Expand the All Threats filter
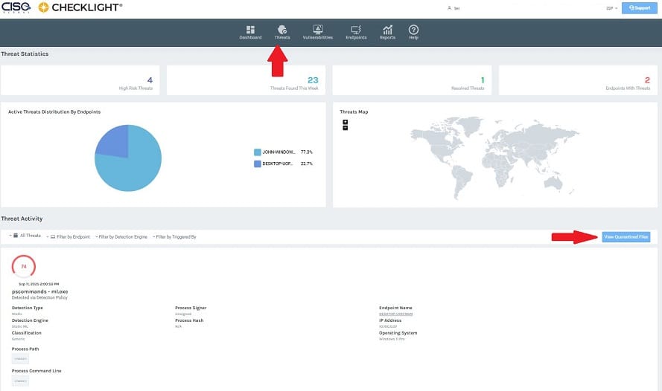This screenshot has height=391, width=662. tap(26, 236)
